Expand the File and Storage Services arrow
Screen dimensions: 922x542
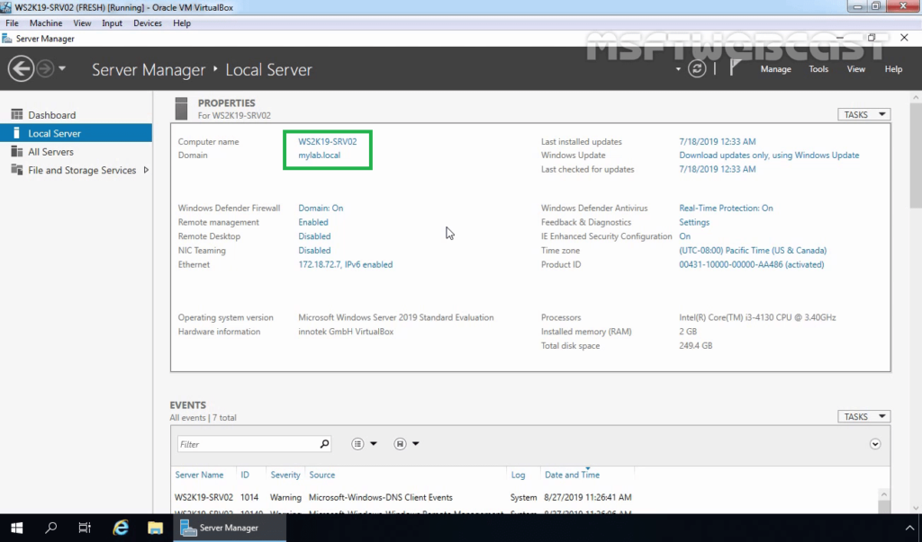[146, 170]
